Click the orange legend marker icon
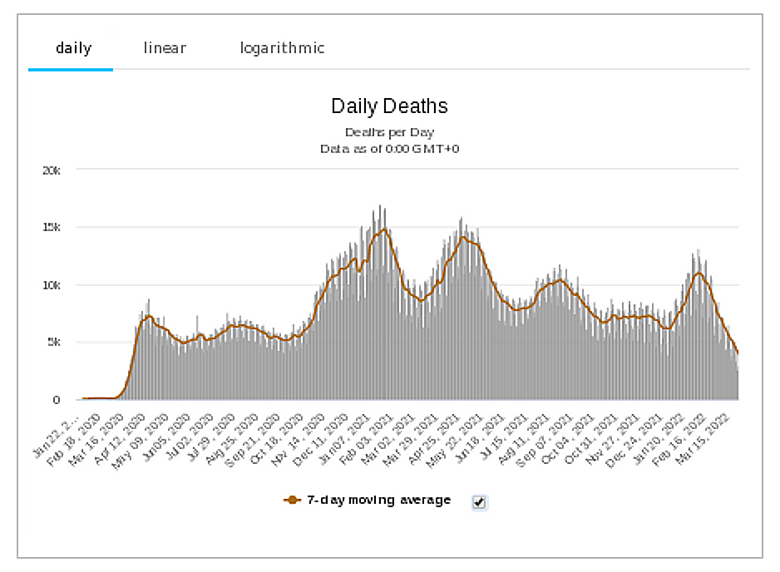Viewport: 780px width, 572px height. [x=292, y=500]
